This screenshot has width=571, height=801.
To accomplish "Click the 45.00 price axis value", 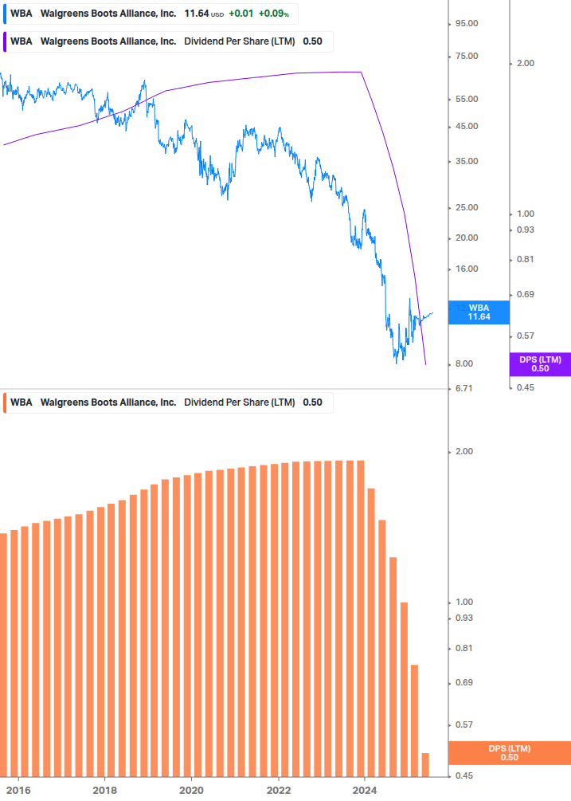I will pos(467,126).
